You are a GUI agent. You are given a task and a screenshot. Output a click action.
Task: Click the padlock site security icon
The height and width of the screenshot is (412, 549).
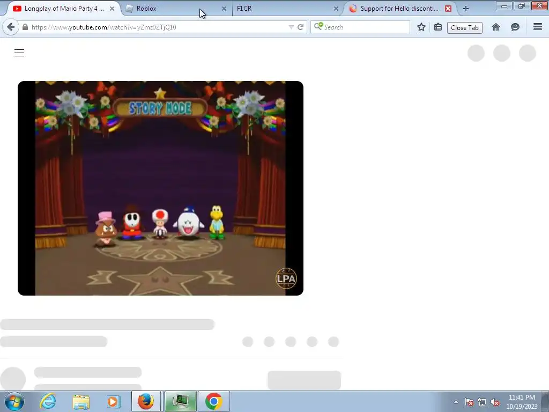25,27
